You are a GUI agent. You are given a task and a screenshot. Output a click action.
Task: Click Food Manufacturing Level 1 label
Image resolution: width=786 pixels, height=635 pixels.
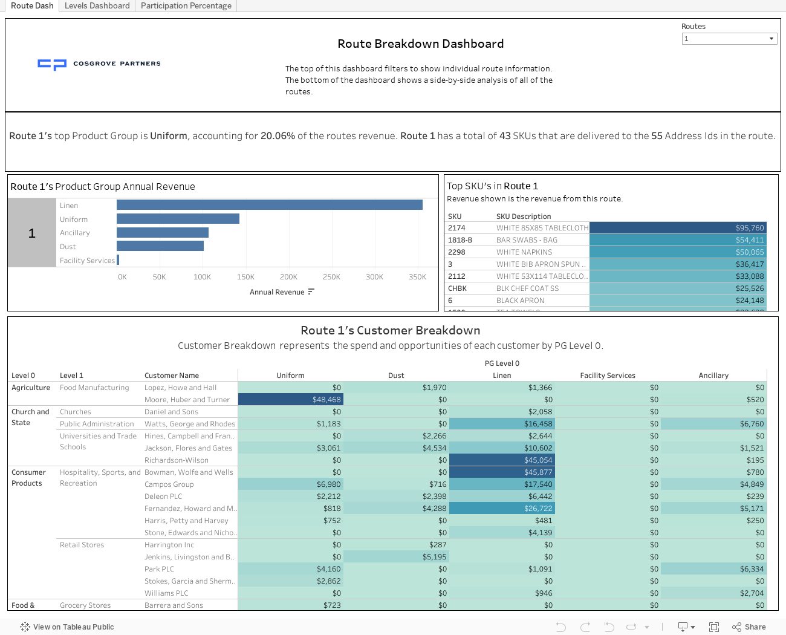pyautogui.click(x=94, y=388)
